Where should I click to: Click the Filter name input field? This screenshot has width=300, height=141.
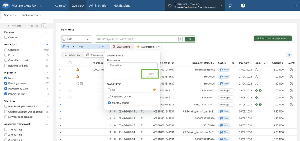coord(132,65)
